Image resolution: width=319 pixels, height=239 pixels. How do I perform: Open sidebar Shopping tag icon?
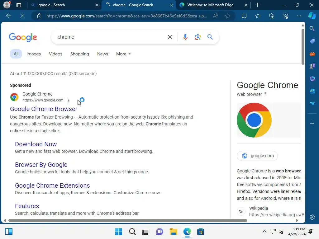pyautogui.click(x=312, y=41)
